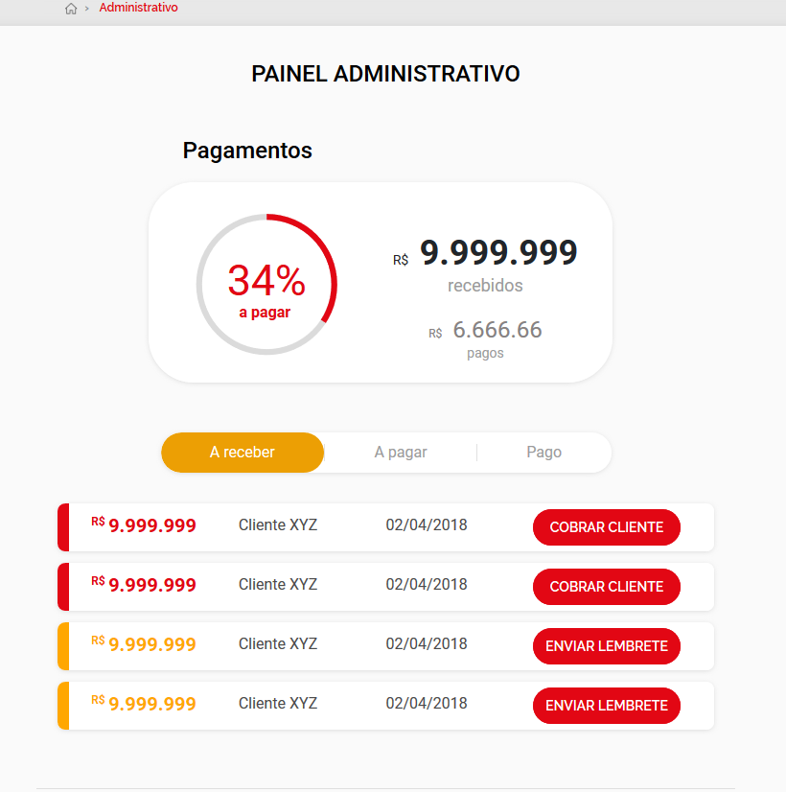Click the first COBRAR CLIENTE button
Image resolution: width=786 pixels, height=792 pixels.
click(x=607, y=526)
